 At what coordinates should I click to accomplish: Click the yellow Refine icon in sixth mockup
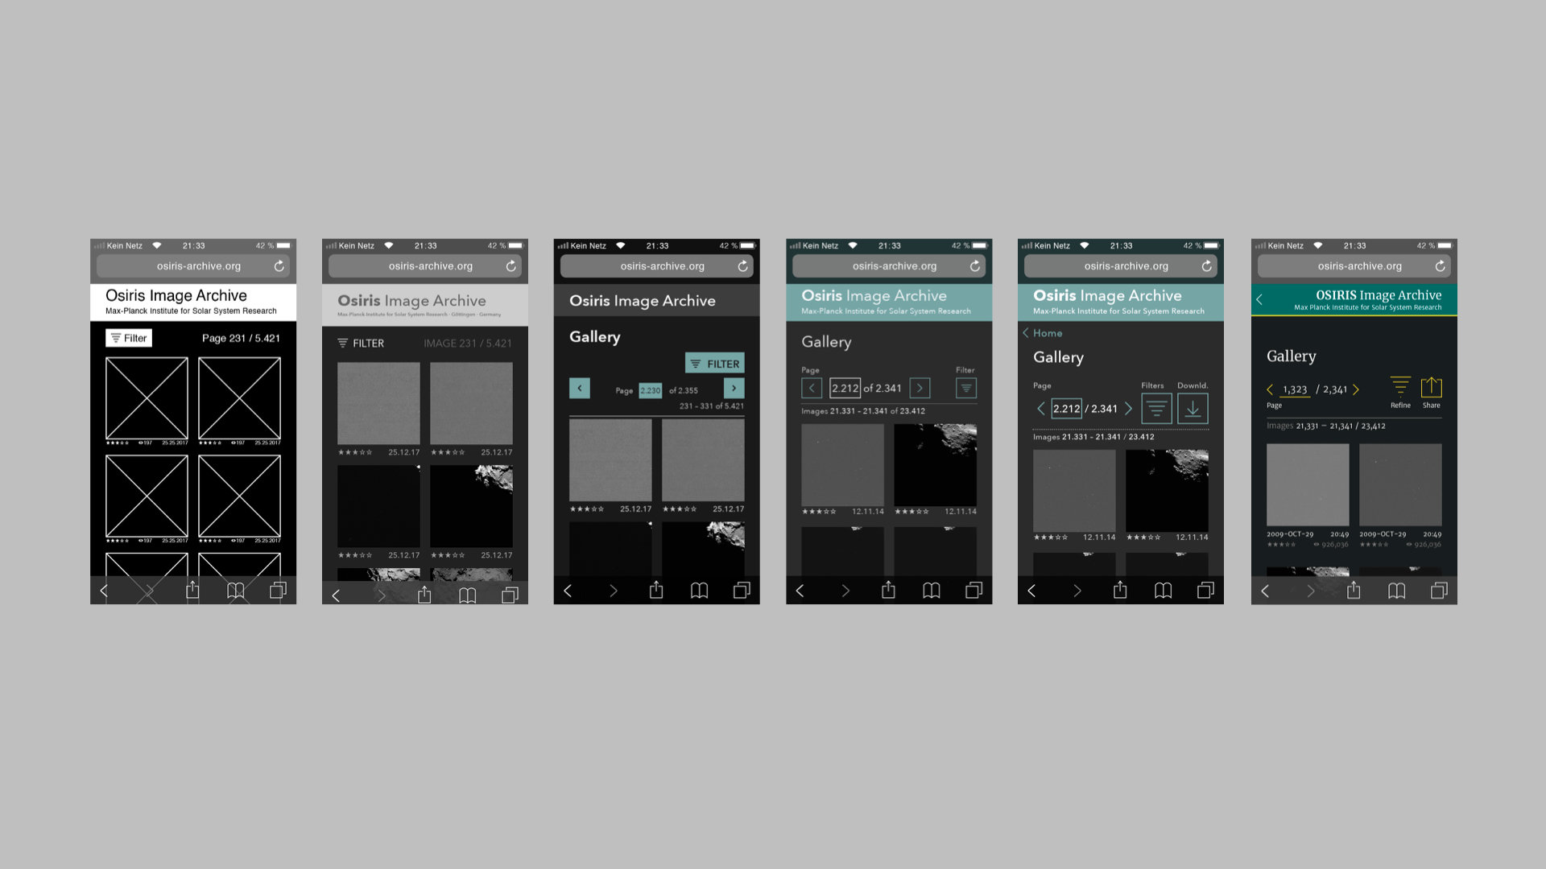(x=1400, y=387)
